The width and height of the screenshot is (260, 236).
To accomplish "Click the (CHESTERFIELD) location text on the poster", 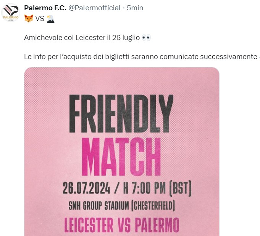I will click(153, 206).
